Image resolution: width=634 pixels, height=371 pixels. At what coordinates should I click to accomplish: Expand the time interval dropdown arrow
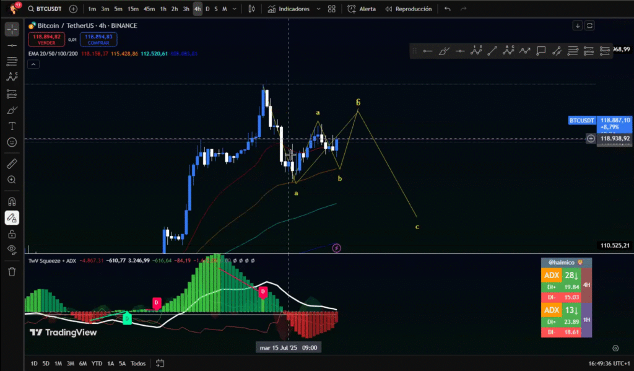pyautogui.click(x=234, y=9)
